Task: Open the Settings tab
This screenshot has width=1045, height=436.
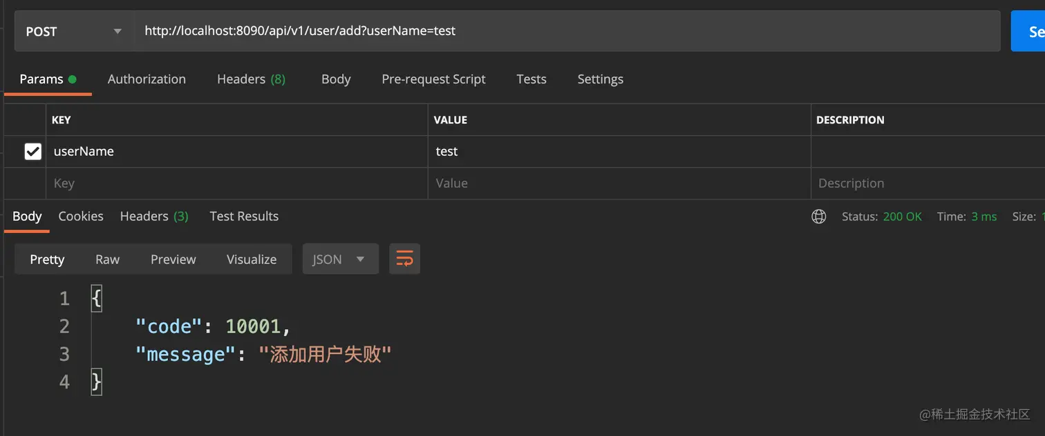Action: (600, 79)
